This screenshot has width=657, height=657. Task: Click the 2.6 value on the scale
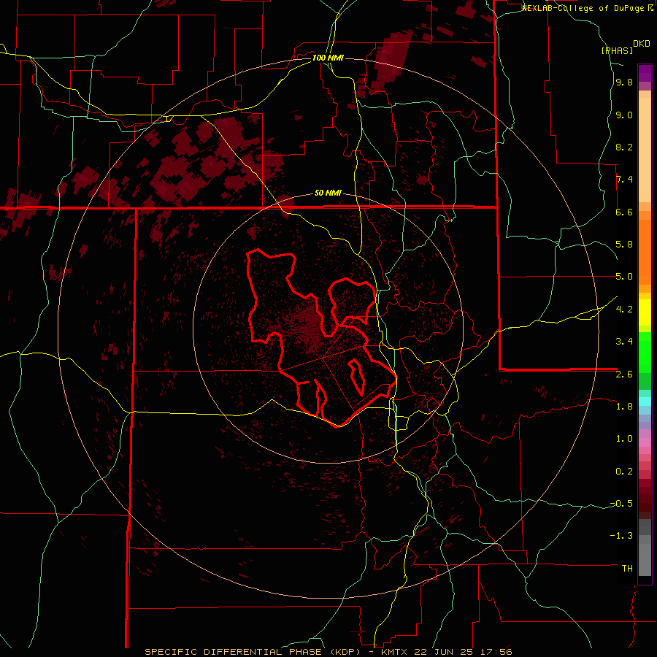point(624,374)
